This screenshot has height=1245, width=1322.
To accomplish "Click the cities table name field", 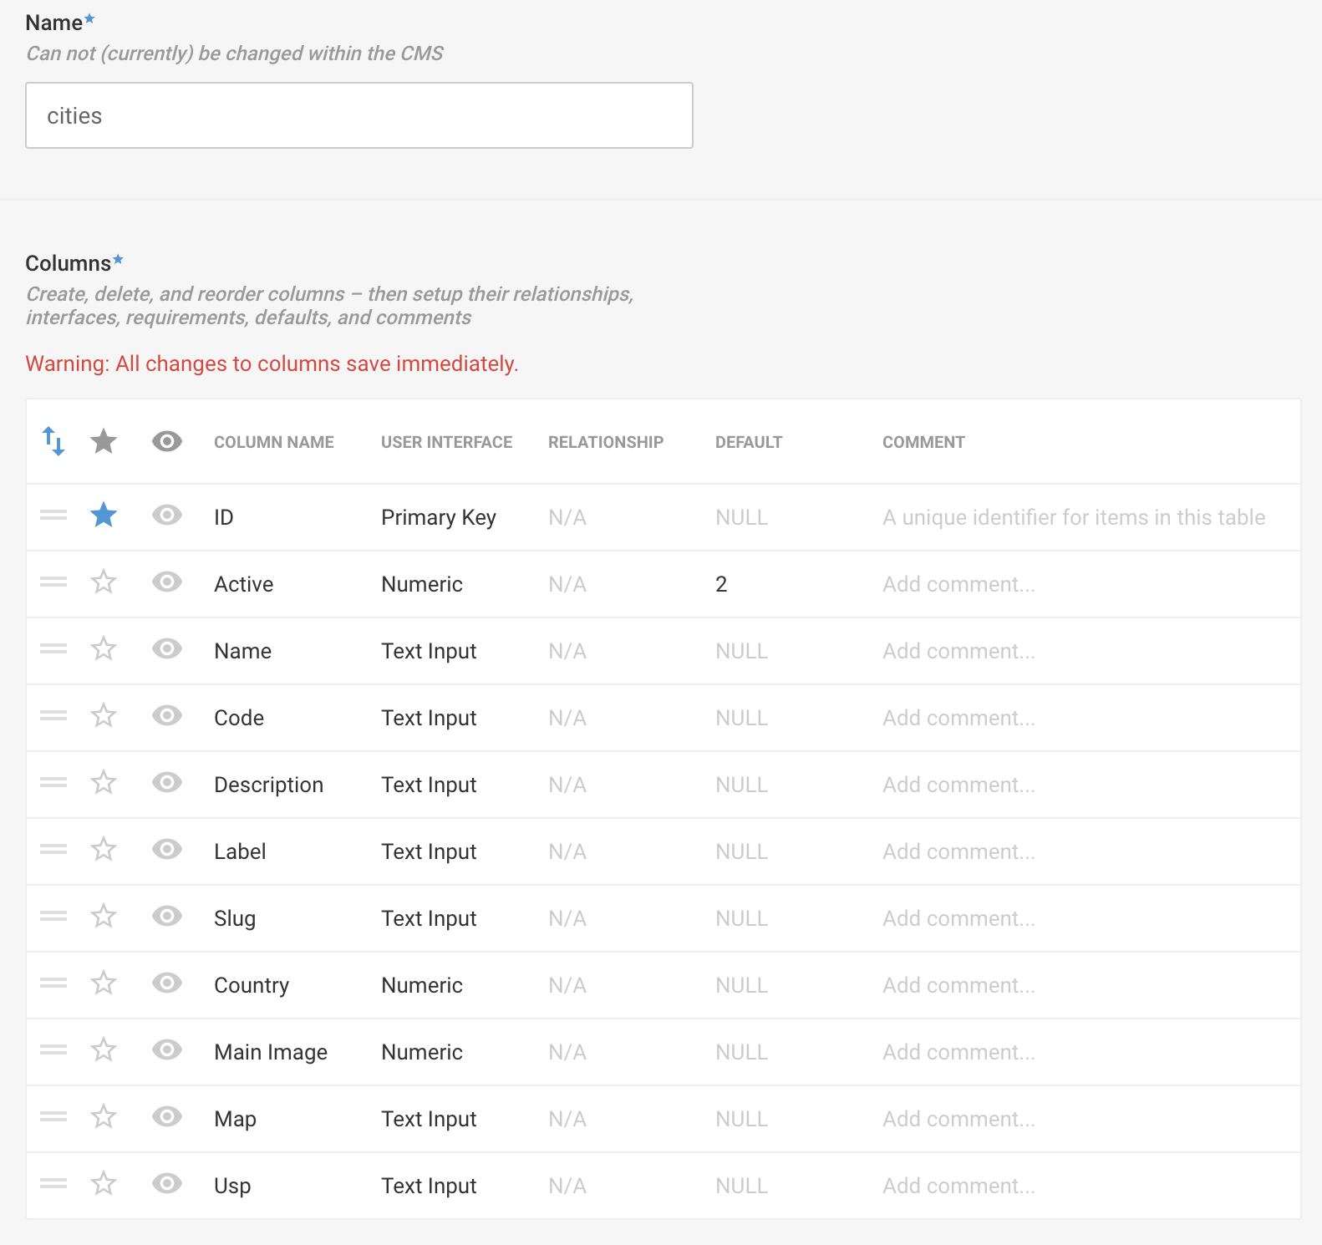I will (x=359, y=115).
